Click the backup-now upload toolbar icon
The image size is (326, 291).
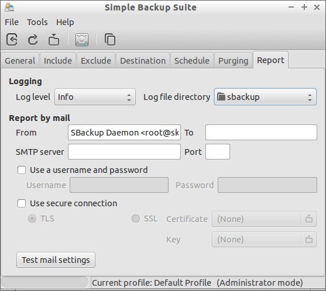[x=54, y=39]
